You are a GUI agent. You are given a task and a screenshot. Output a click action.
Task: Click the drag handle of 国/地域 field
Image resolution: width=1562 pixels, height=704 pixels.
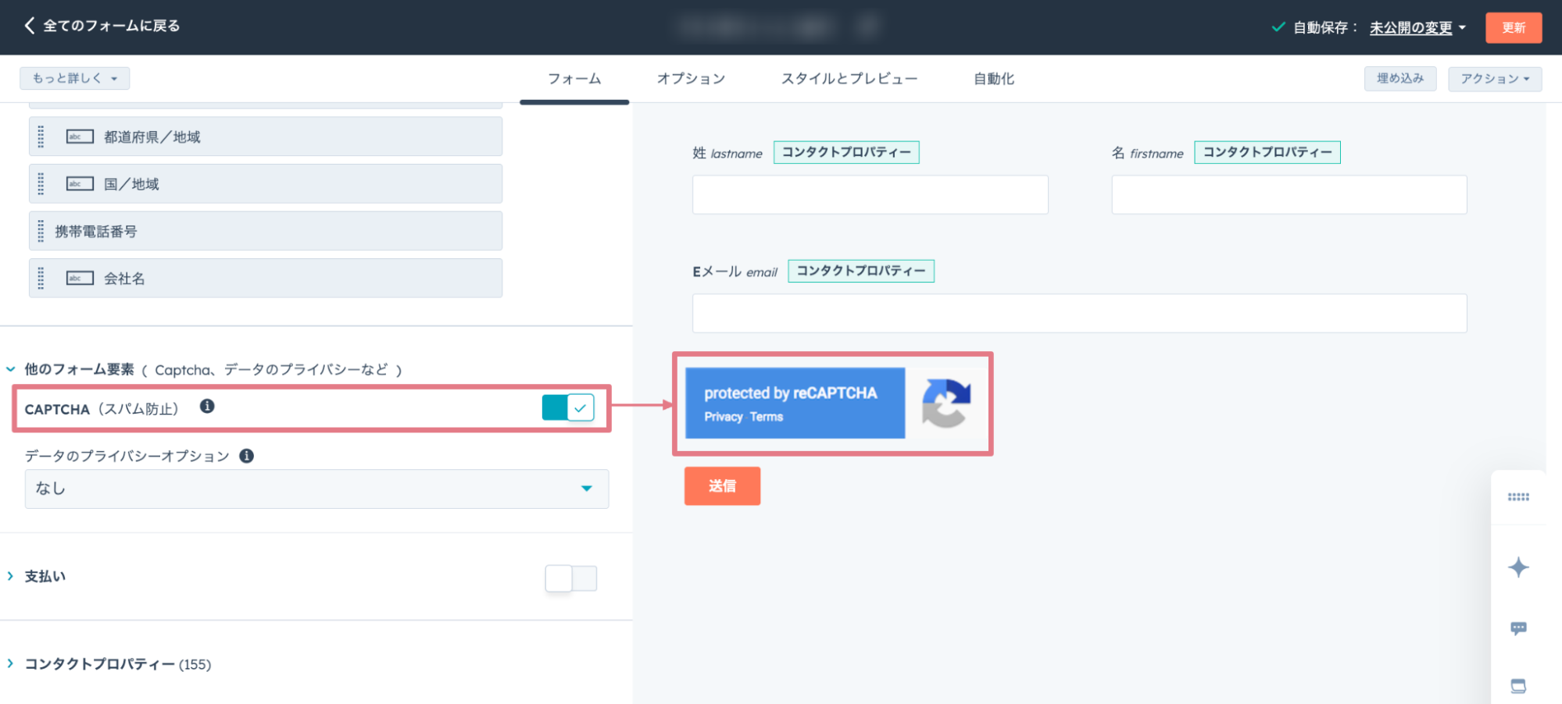(x=41, y=183)
